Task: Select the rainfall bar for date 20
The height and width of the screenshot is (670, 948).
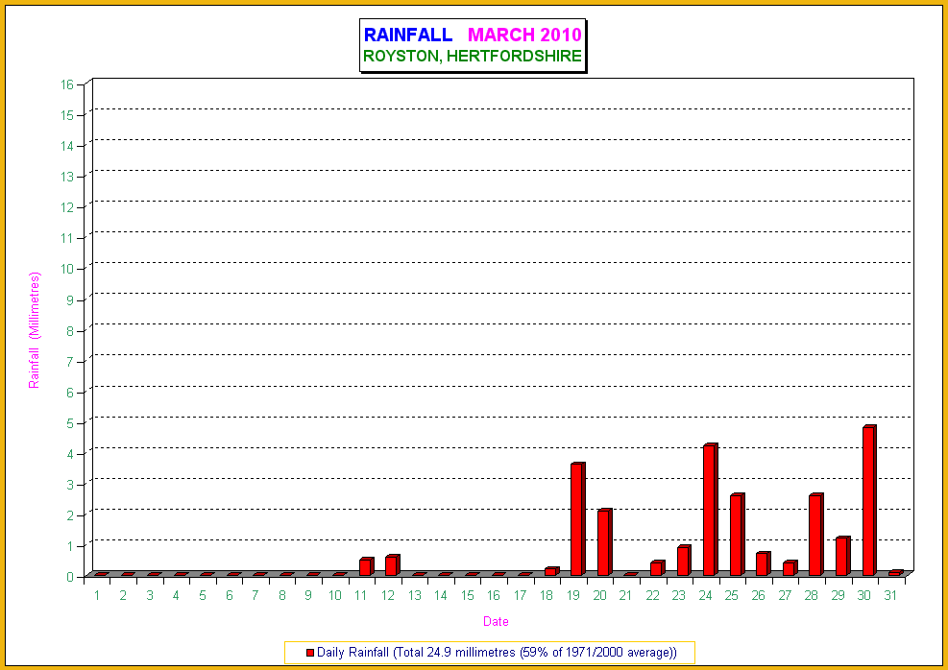Action: pos(604,542)
